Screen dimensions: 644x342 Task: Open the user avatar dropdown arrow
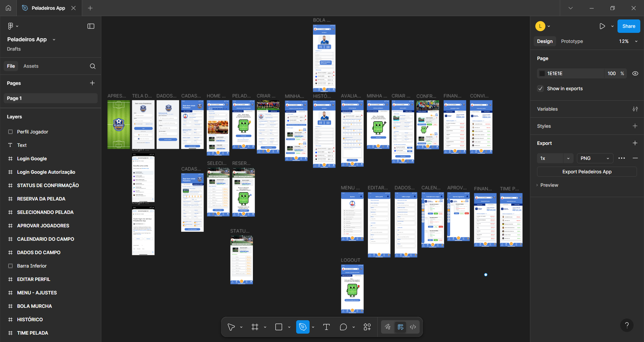[x=549, y=26]
